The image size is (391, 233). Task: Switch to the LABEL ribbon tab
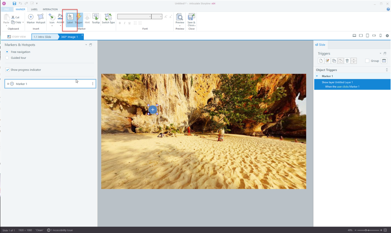[34, 9]
